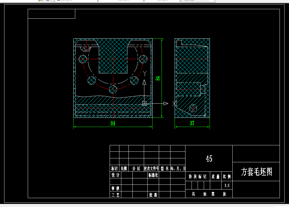
Task: Click the scale value 1:1
Action: (x=227, y=185)
